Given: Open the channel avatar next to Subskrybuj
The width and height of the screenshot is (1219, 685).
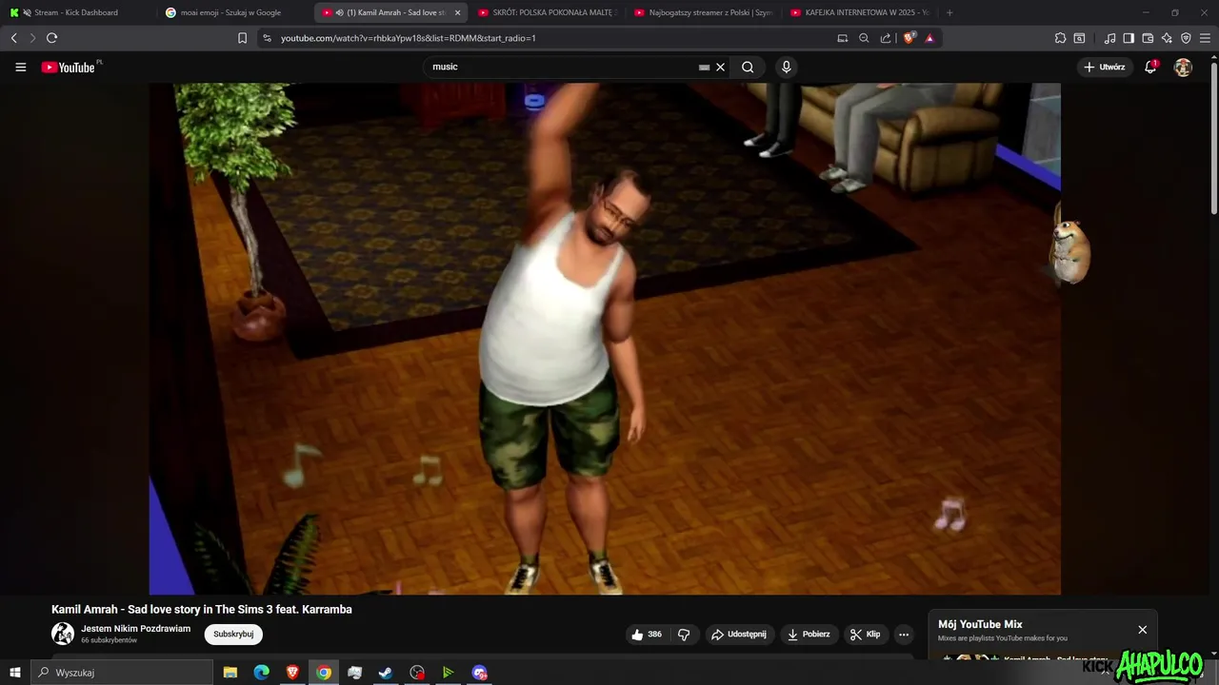Looking at the screenshot, I should click(63, 634).
